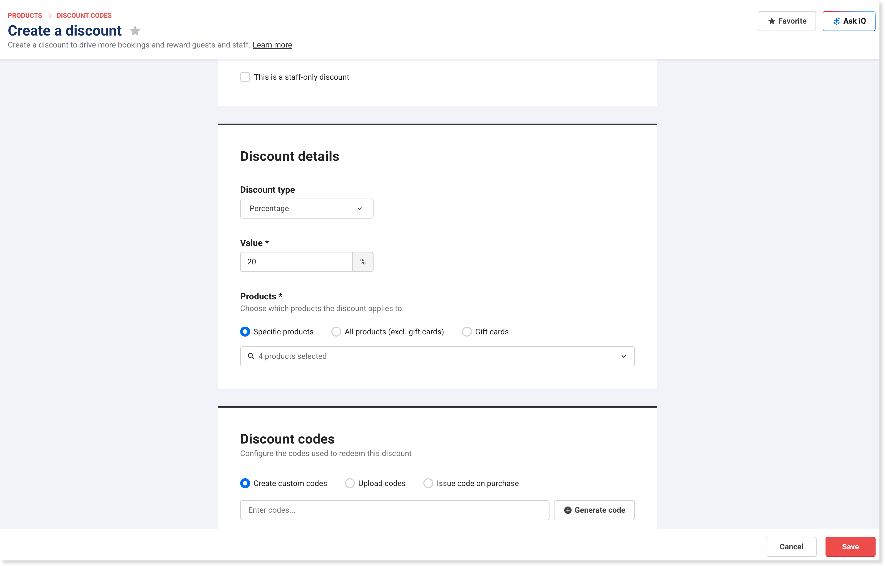
Task: Open the Discount type dropdown
Action: 306,209
